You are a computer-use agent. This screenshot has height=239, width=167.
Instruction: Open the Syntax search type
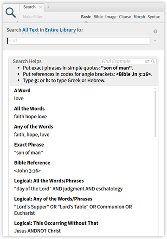coord(154,17)
